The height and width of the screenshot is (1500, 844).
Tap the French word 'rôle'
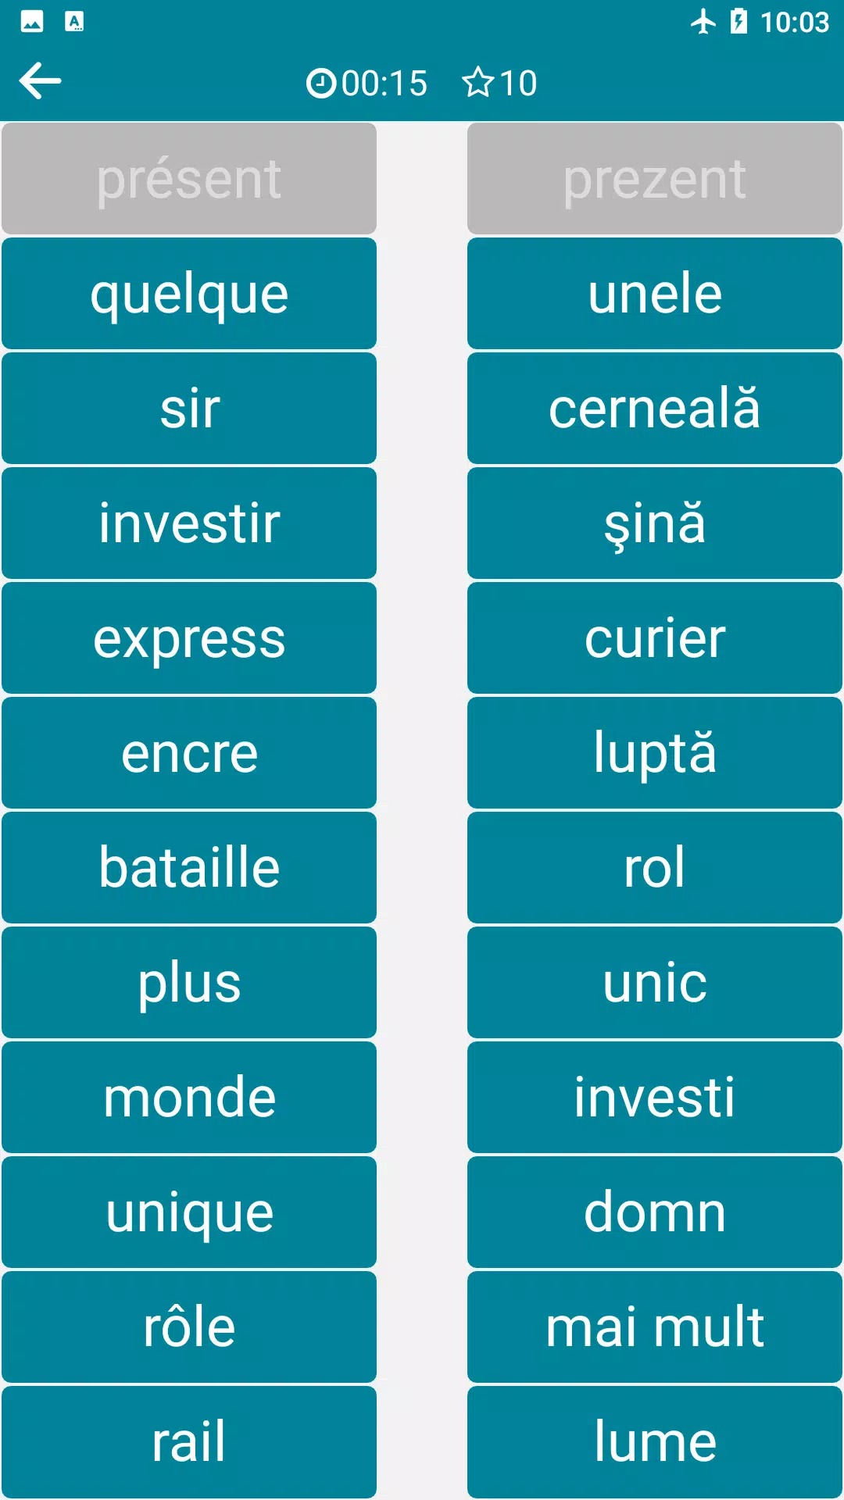pos(189,1327)
